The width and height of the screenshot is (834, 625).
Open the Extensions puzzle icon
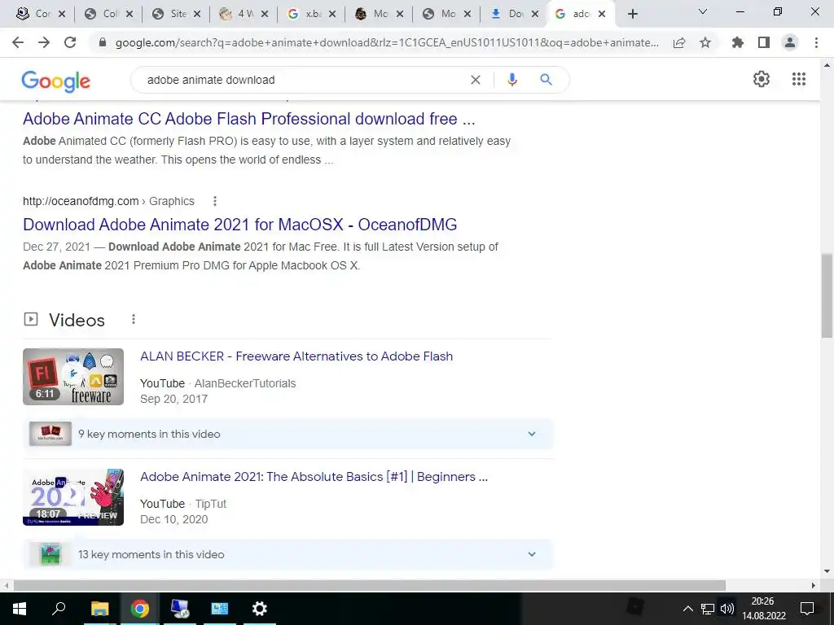pyautogui.click(x=738, y=42)
